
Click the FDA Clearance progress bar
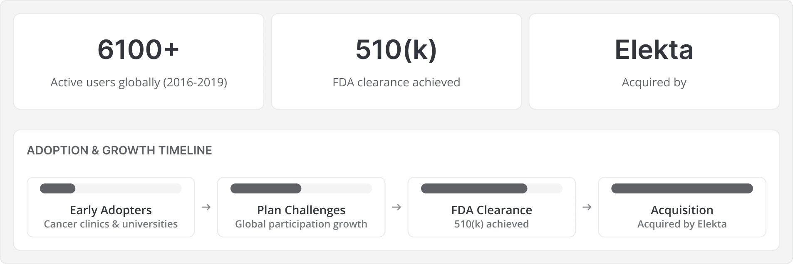tap(491, 189)
